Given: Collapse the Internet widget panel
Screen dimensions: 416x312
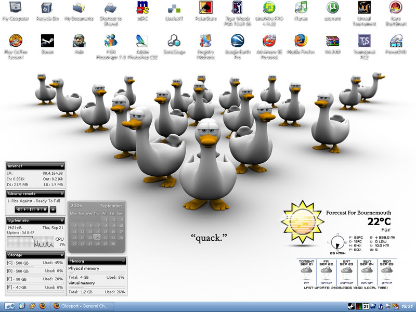Looking at the screenshot, I should (62, 166).
